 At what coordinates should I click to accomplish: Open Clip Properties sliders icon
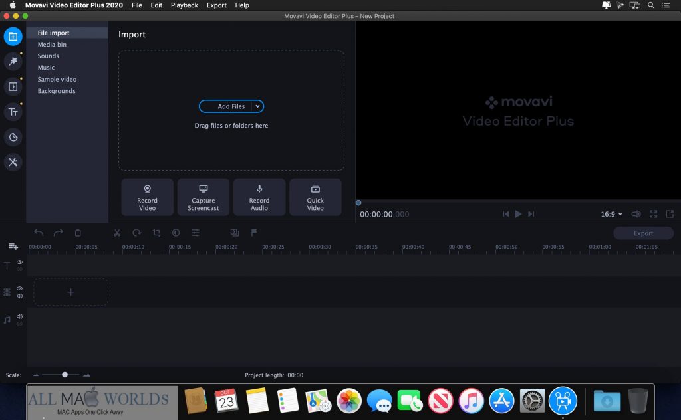point(196,233)
